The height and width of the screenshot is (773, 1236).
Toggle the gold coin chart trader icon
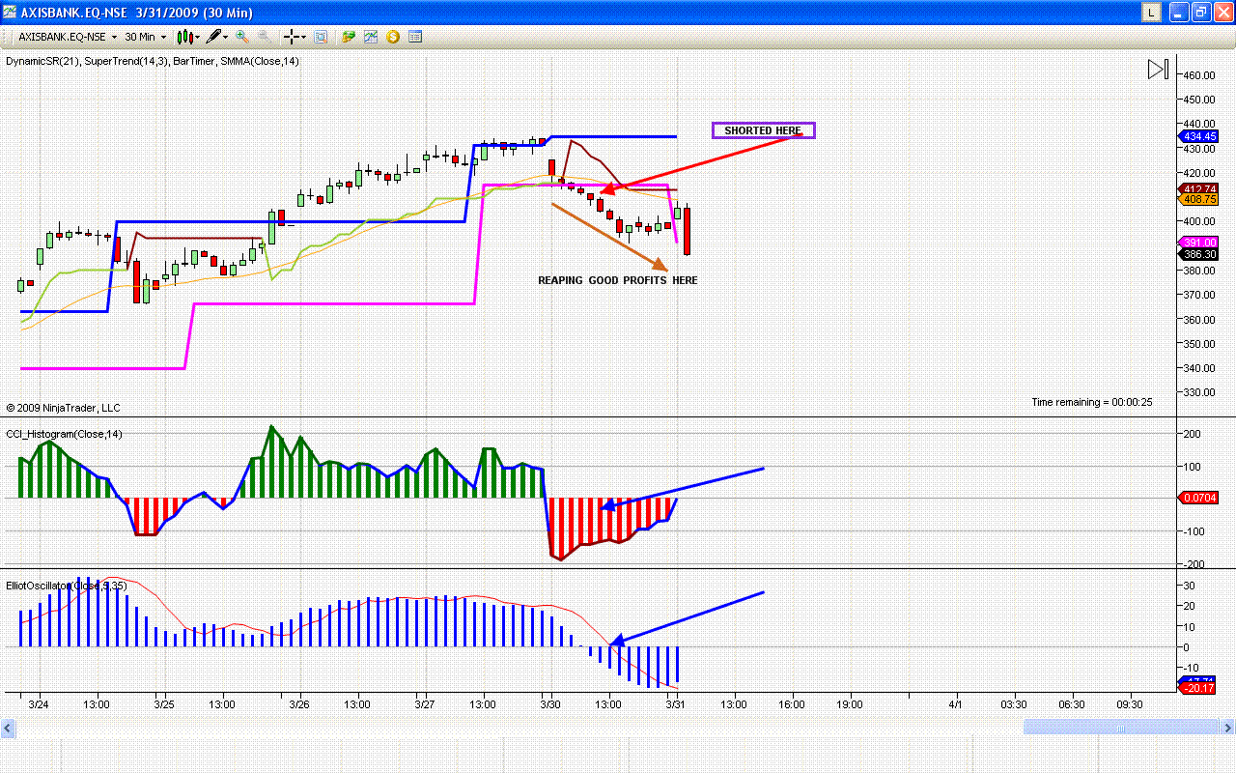[393, 37]
